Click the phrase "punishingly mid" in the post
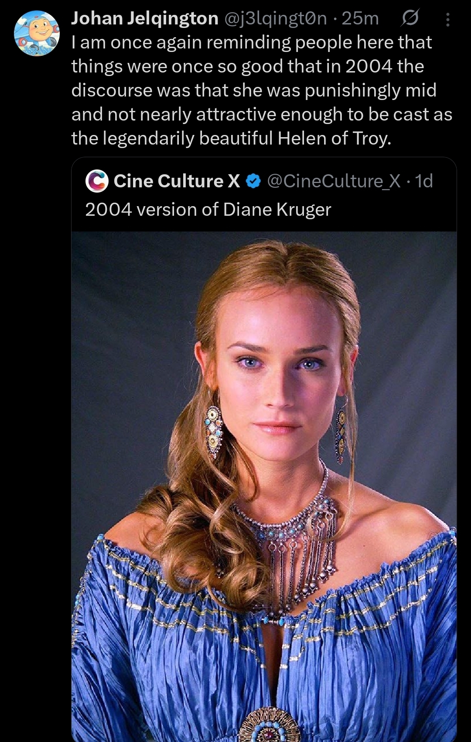Viewport: 471px width, 742px height. (x=370, y=90)
